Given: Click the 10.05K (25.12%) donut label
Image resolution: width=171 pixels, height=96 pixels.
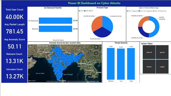Looking at the screenshot, I should click(x=137, y=38).
